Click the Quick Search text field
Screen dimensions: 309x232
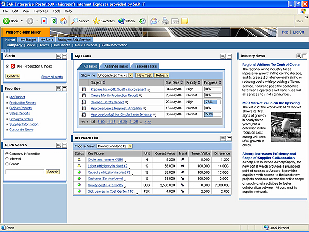25,172
